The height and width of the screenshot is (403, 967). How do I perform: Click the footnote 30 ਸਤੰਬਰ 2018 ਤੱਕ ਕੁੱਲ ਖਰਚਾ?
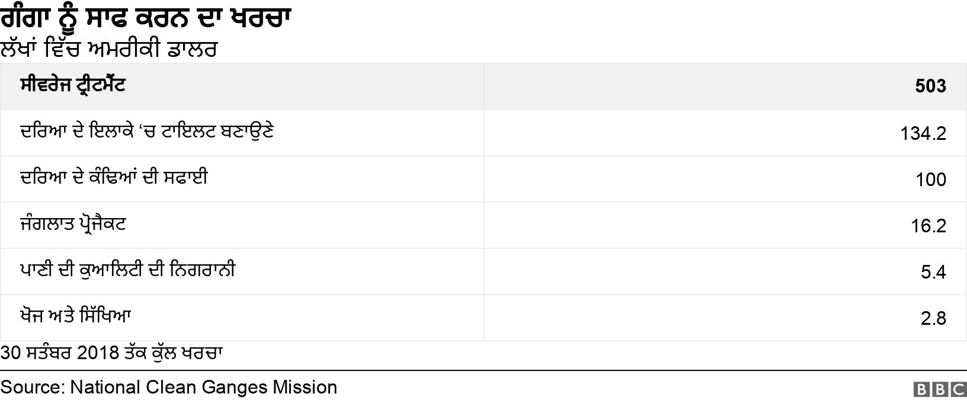[x=111, y=353]
